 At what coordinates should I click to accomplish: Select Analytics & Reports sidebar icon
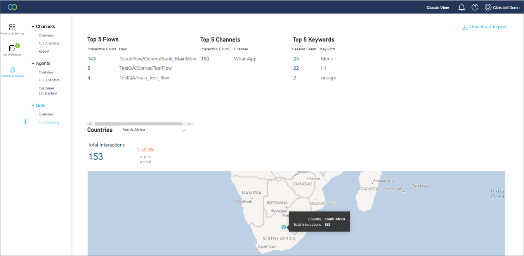click(12, 70)
